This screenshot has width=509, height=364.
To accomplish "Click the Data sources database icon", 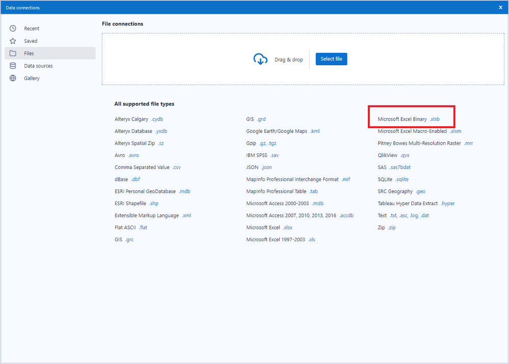I will coord(13,66).
